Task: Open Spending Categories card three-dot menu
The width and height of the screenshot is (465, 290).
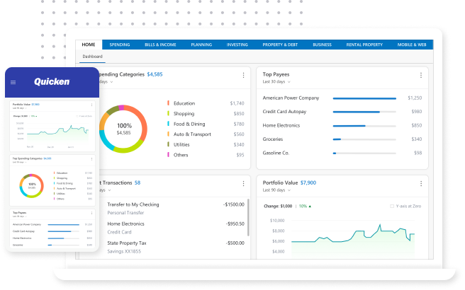Action: coord(243,74)
